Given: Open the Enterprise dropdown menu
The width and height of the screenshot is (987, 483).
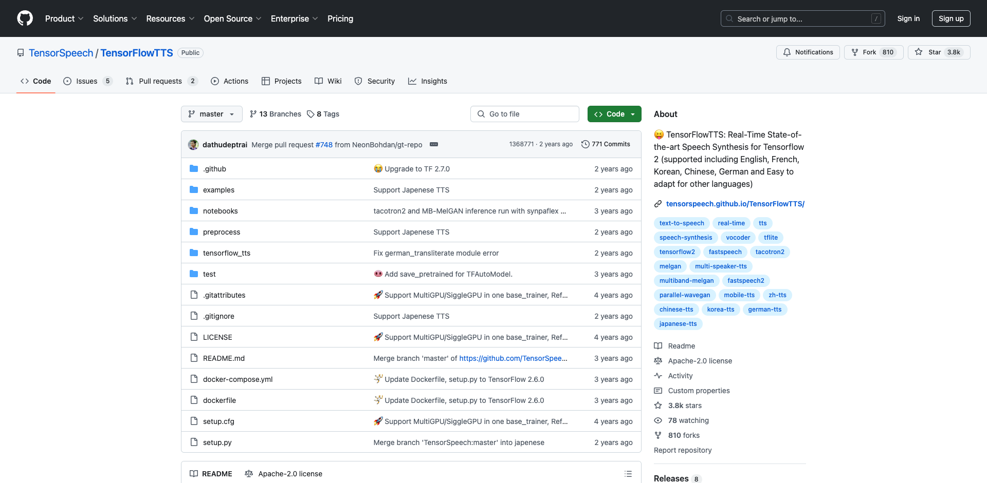Looking at the screenshot, I should coord(294,18).
